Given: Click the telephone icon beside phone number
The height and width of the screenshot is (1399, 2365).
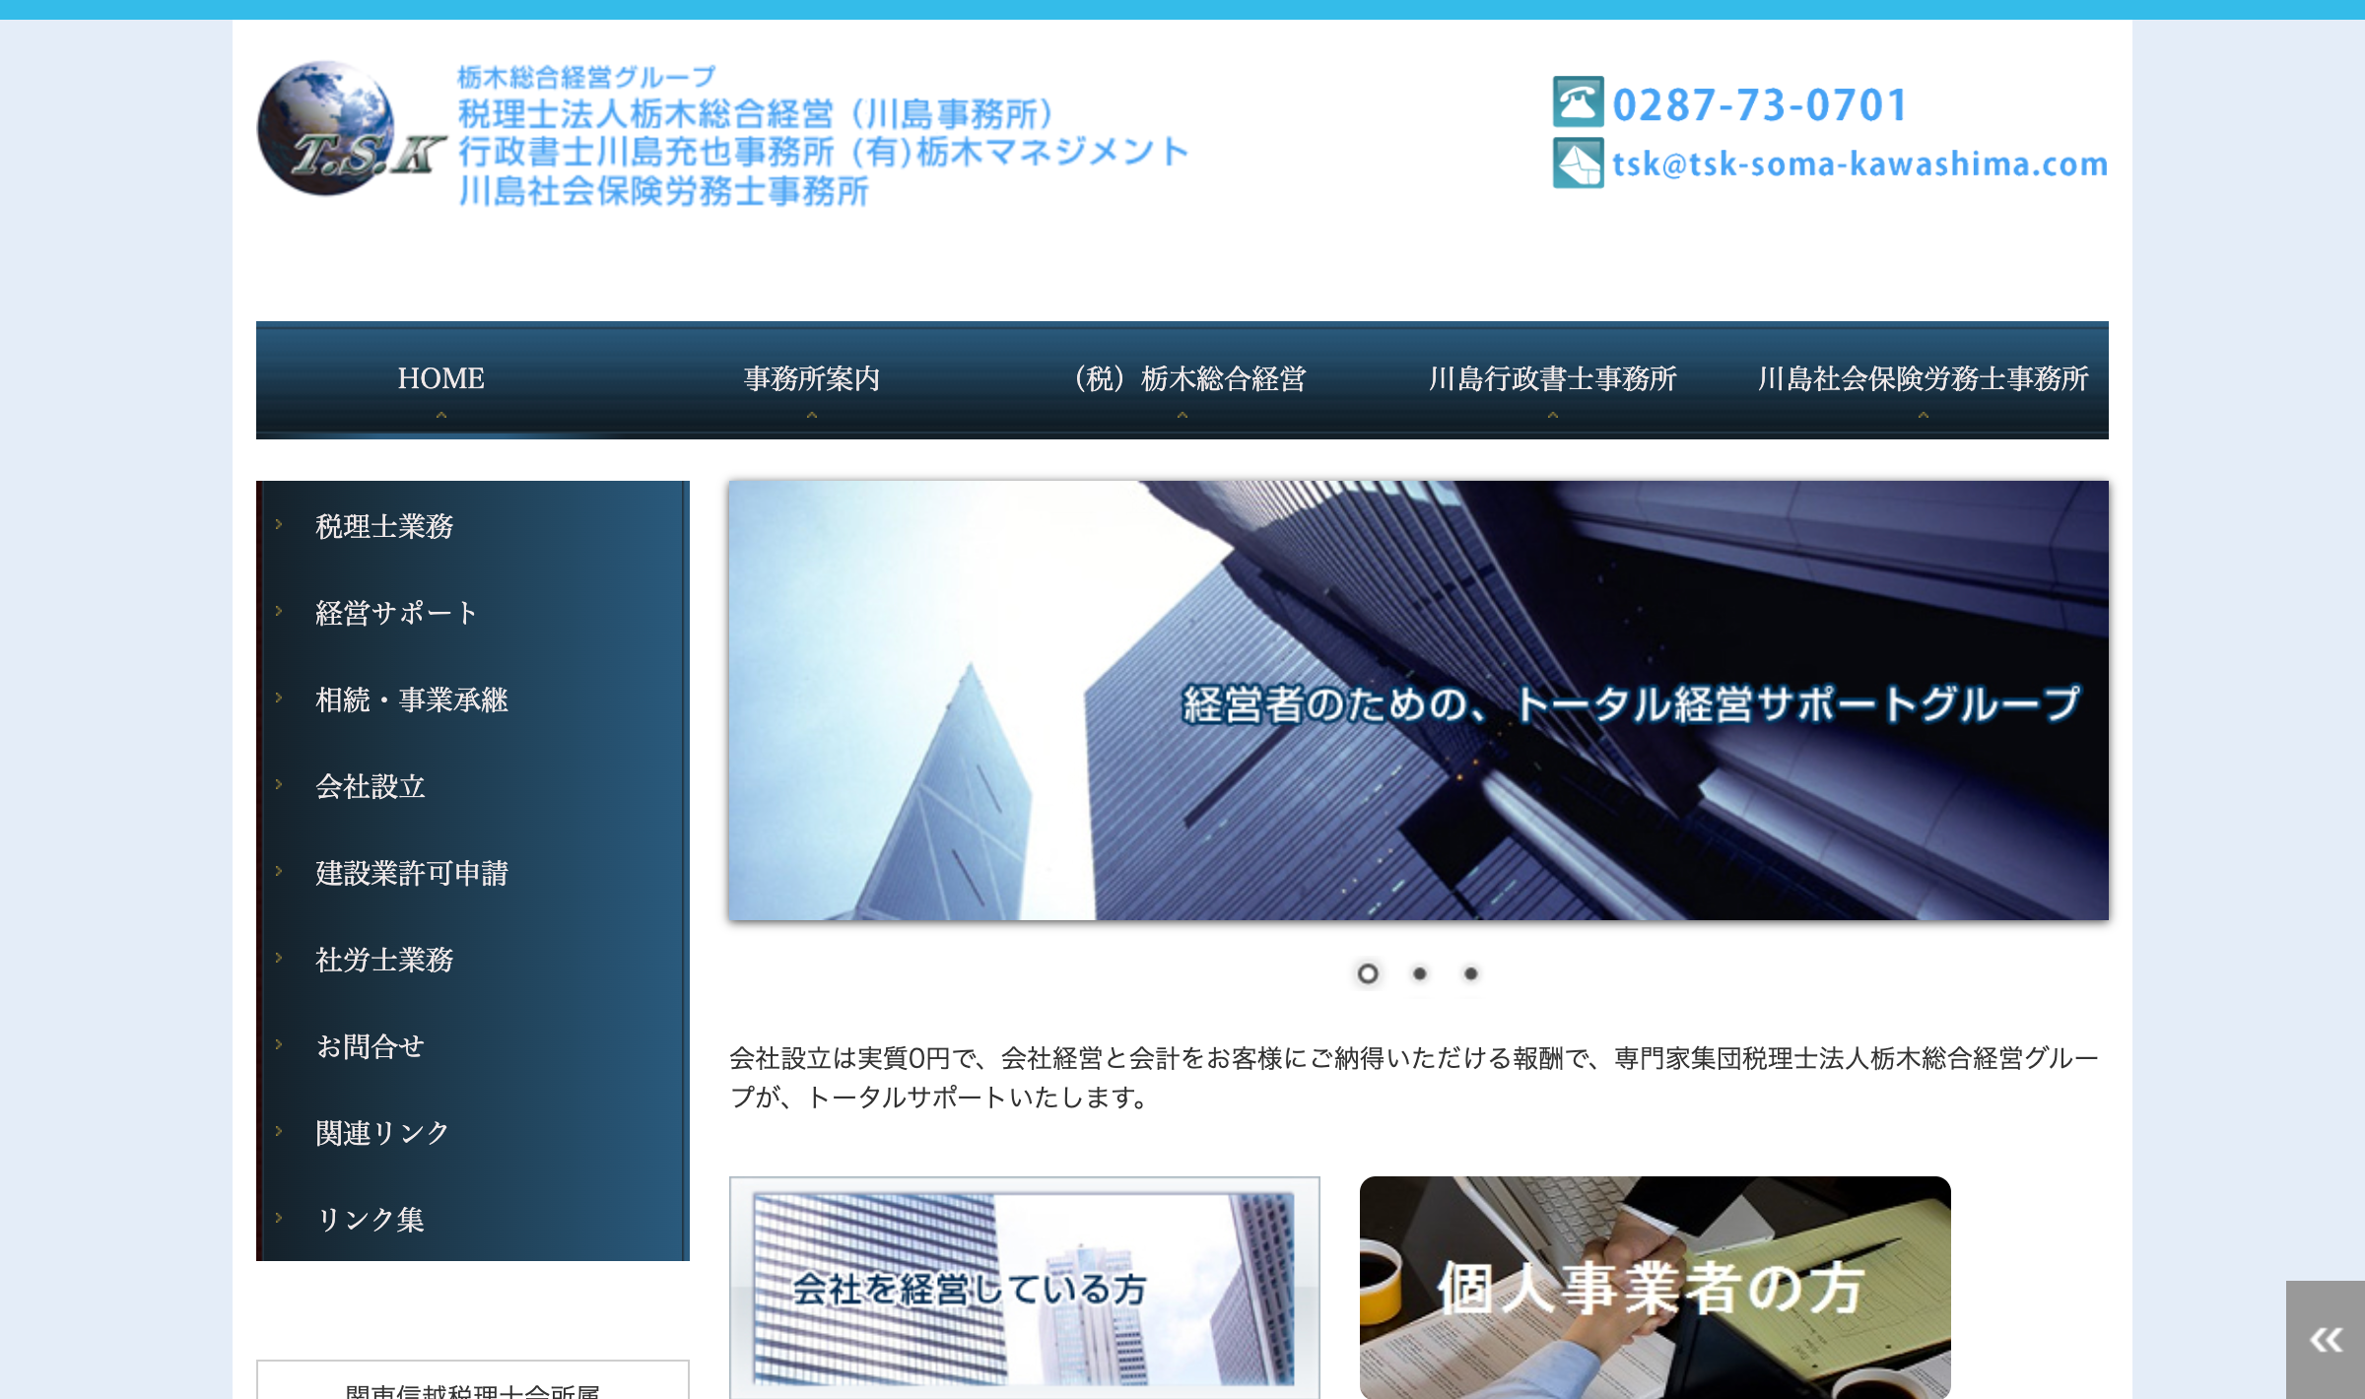Looking at the screenshot, I should point(1578,102).
